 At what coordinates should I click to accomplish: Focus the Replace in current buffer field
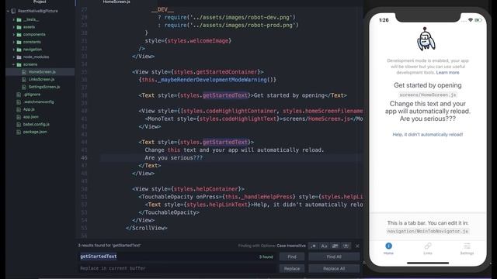(x=176, y=269)
